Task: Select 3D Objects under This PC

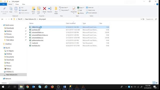Action: tap(10, 51)
